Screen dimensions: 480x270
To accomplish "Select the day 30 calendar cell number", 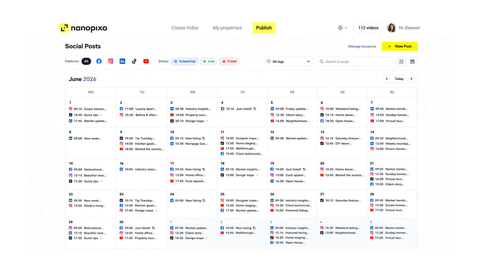I will pos(121,222).
